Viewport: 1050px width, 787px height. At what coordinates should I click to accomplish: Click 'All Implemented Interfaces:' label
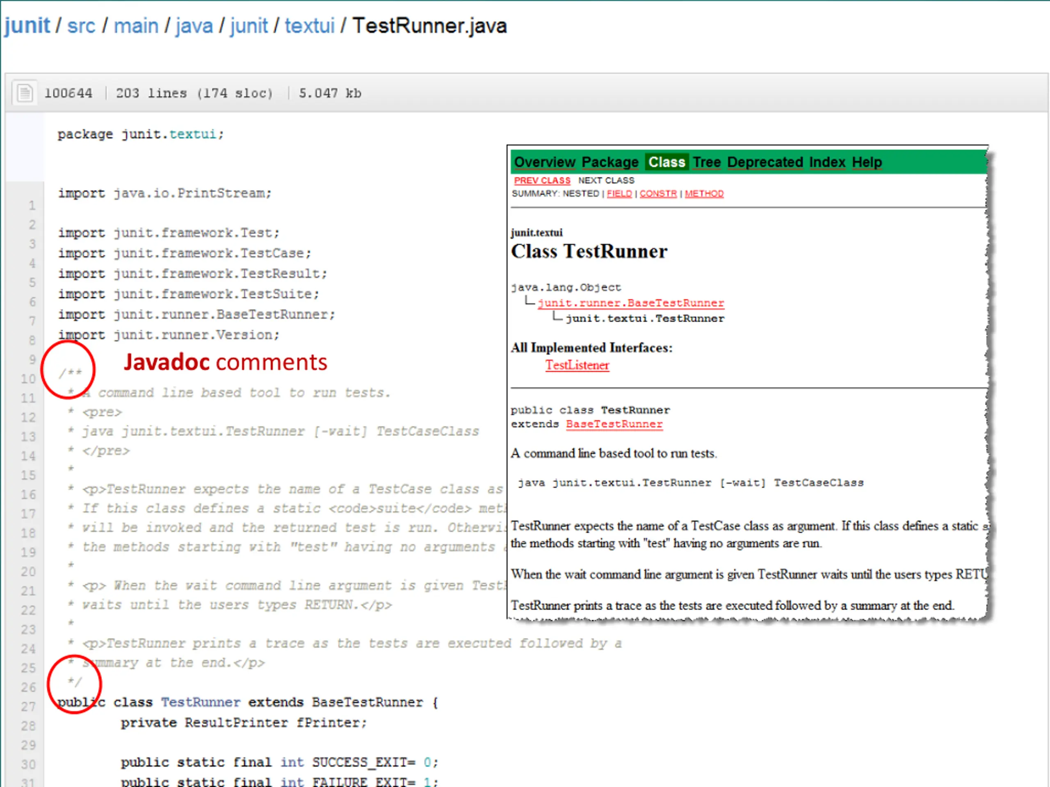(x=592, y=348)
